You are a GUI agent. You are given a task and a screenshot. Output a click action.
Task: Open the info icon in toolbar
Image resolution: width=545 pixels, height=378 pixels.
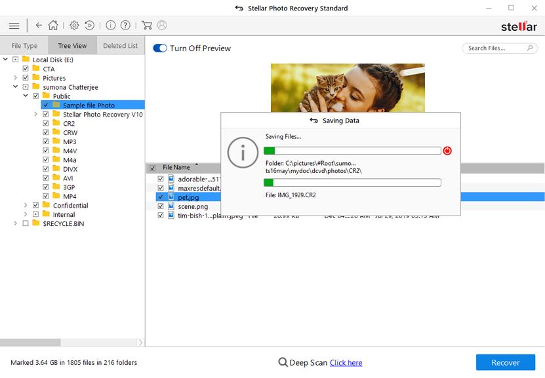(x=110, y=26)
